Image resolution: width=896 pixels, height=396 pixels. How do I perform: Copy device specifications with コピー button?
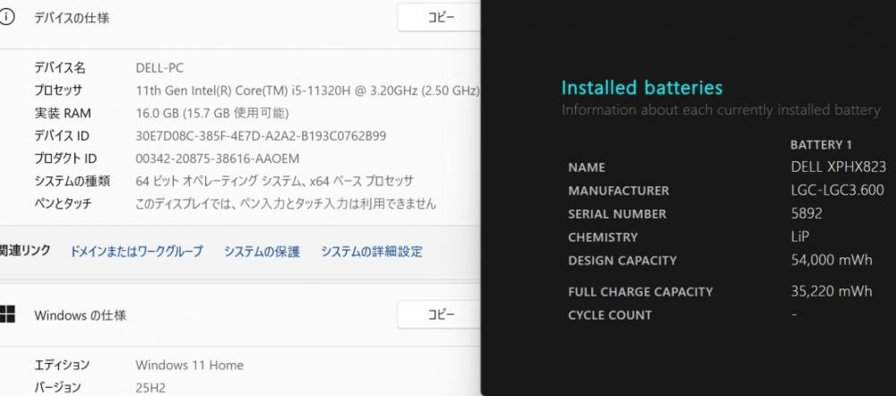pos(439,17)
